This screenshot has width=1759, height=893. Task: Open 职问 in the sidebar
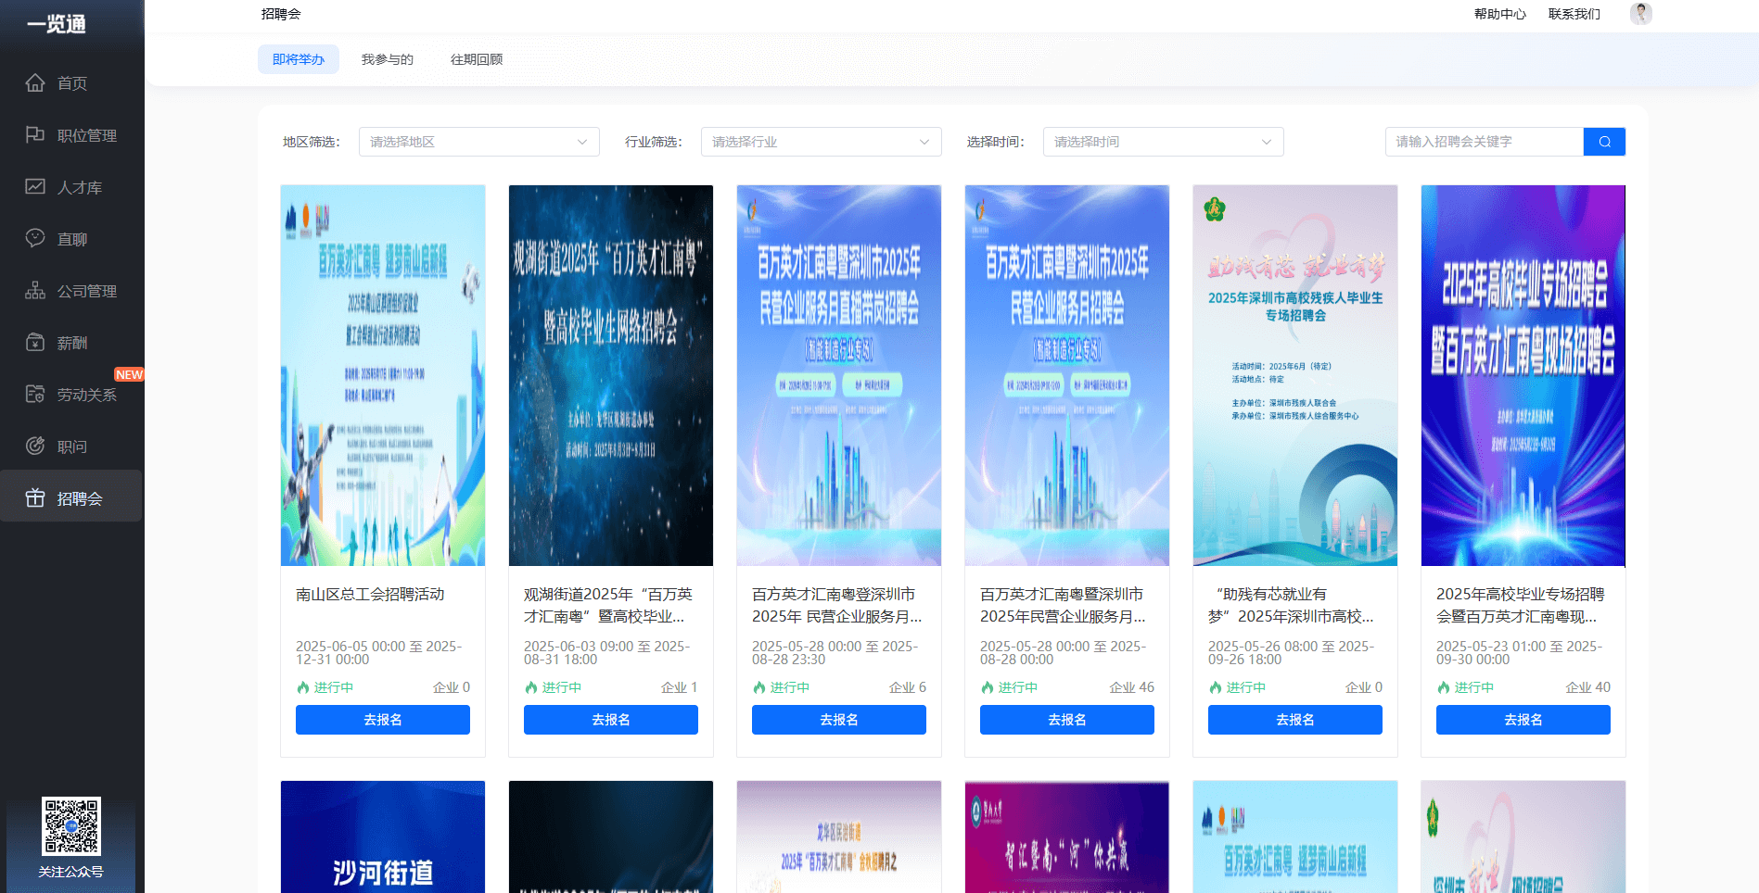71,446
